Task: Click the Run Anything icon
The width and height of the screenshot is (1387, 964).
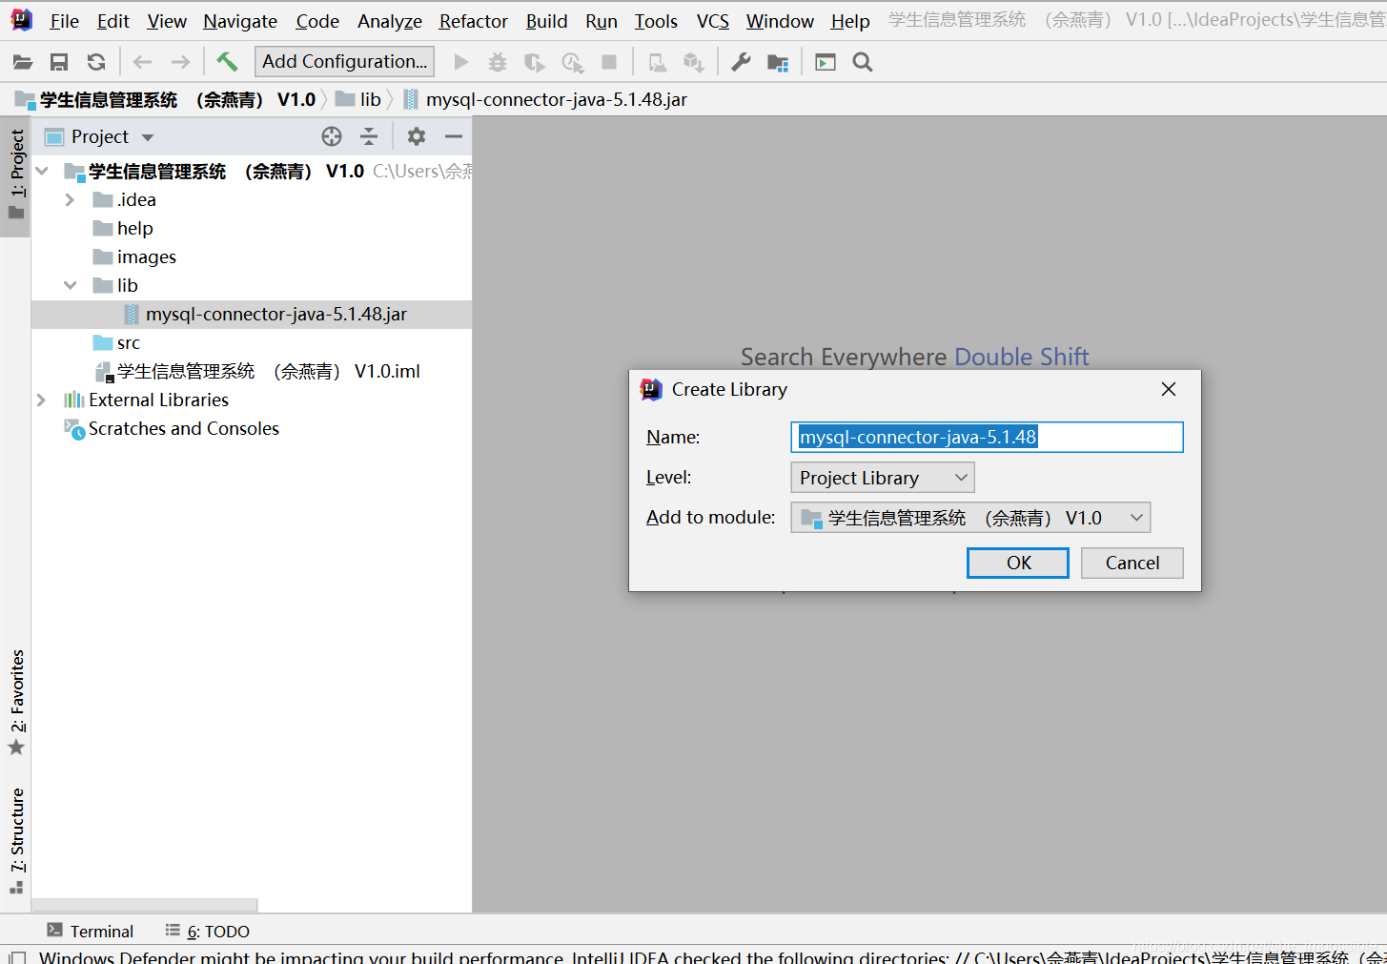Action: pos(826,62)
